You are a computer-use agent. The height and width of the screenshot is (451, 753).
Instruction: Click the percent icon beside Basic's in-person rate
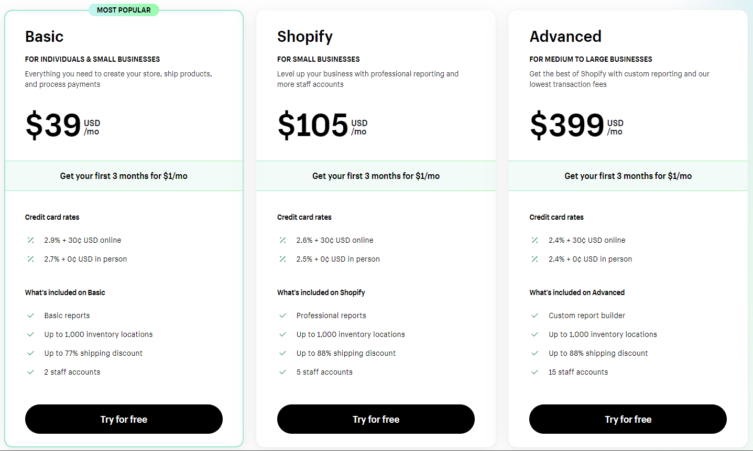tap(30, 258)
